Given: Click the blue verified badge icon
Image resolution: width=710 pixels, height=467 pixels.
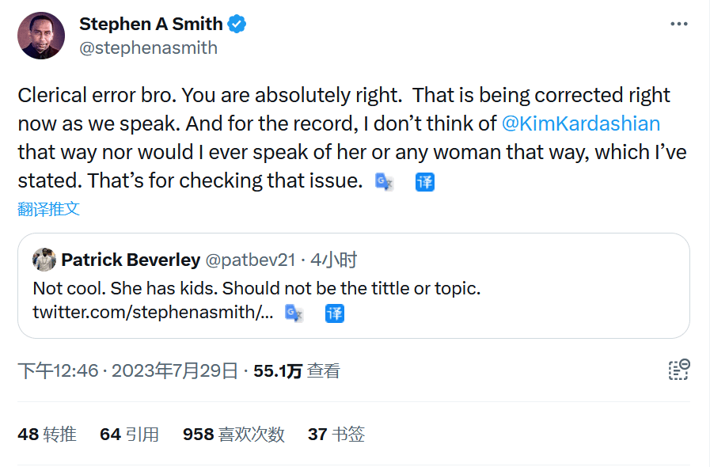Looking at the screenshot, I should [x=237, y=25].
